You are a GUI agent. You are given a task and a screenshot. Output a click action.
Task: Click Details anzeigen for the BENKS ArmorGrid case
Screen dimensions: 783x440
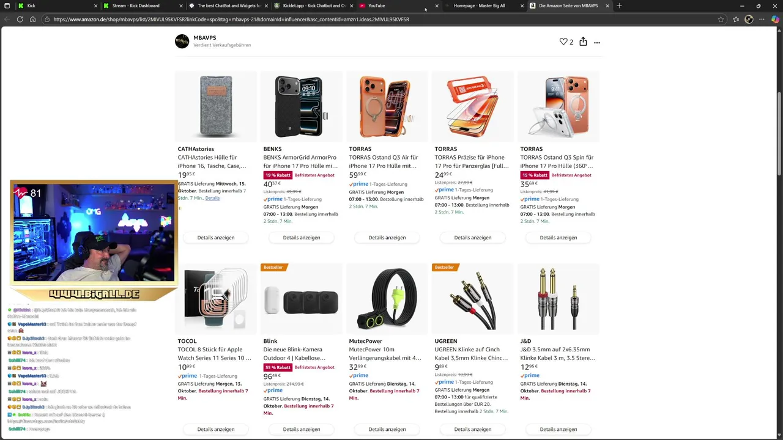point(302,238)
